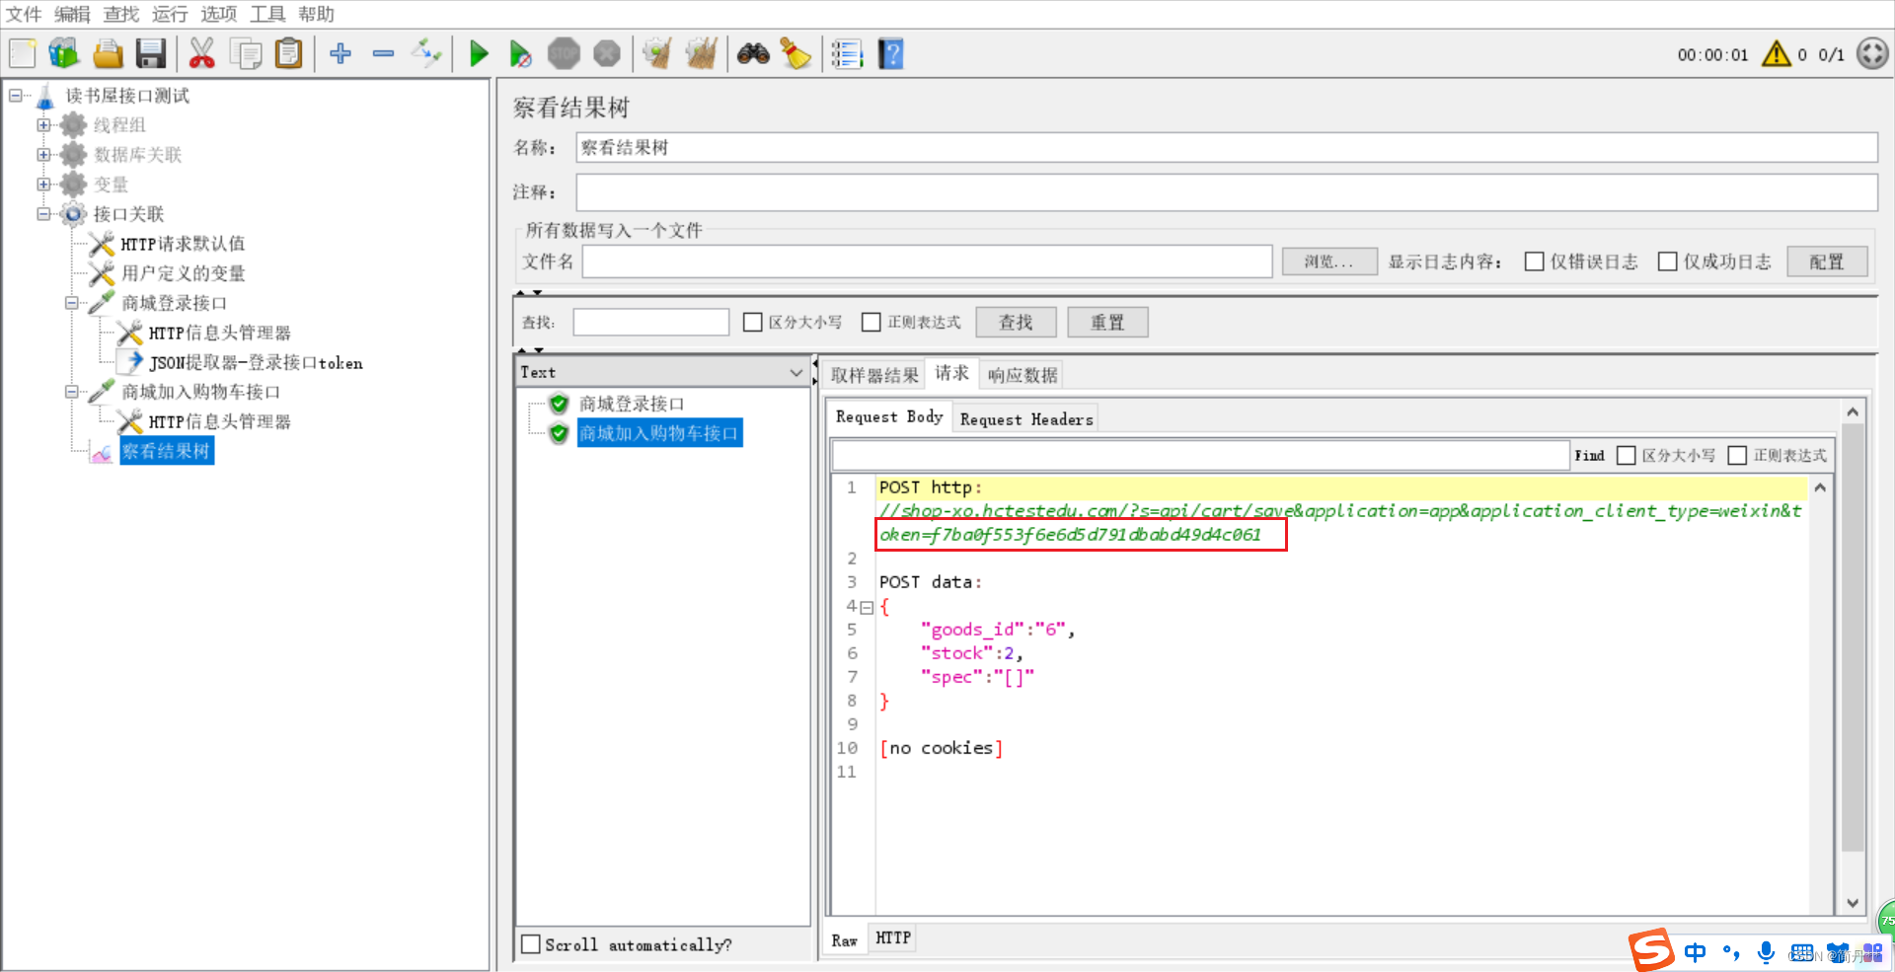Screen dimensions: 1895x972
Task: Expand the 变量 tree node
Action: click(x=43, y=185)
